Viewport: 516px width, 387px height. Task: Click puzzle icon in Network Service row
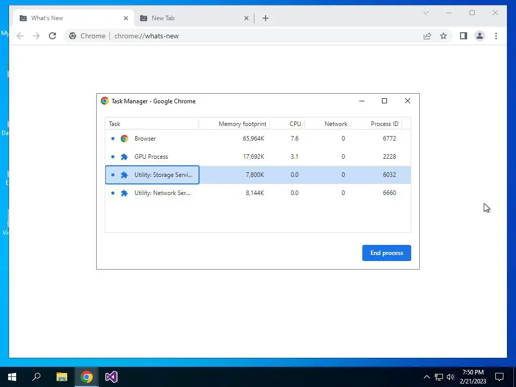(124, 193)
